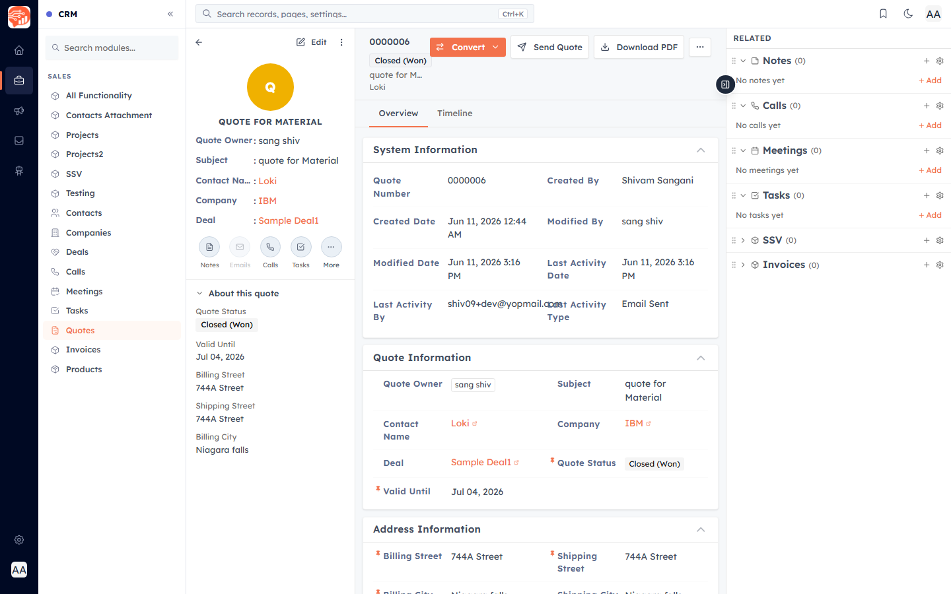This screenshot has width=951, height=594.
Task: Collapse the Quote Information section
Action: point(701,358)
